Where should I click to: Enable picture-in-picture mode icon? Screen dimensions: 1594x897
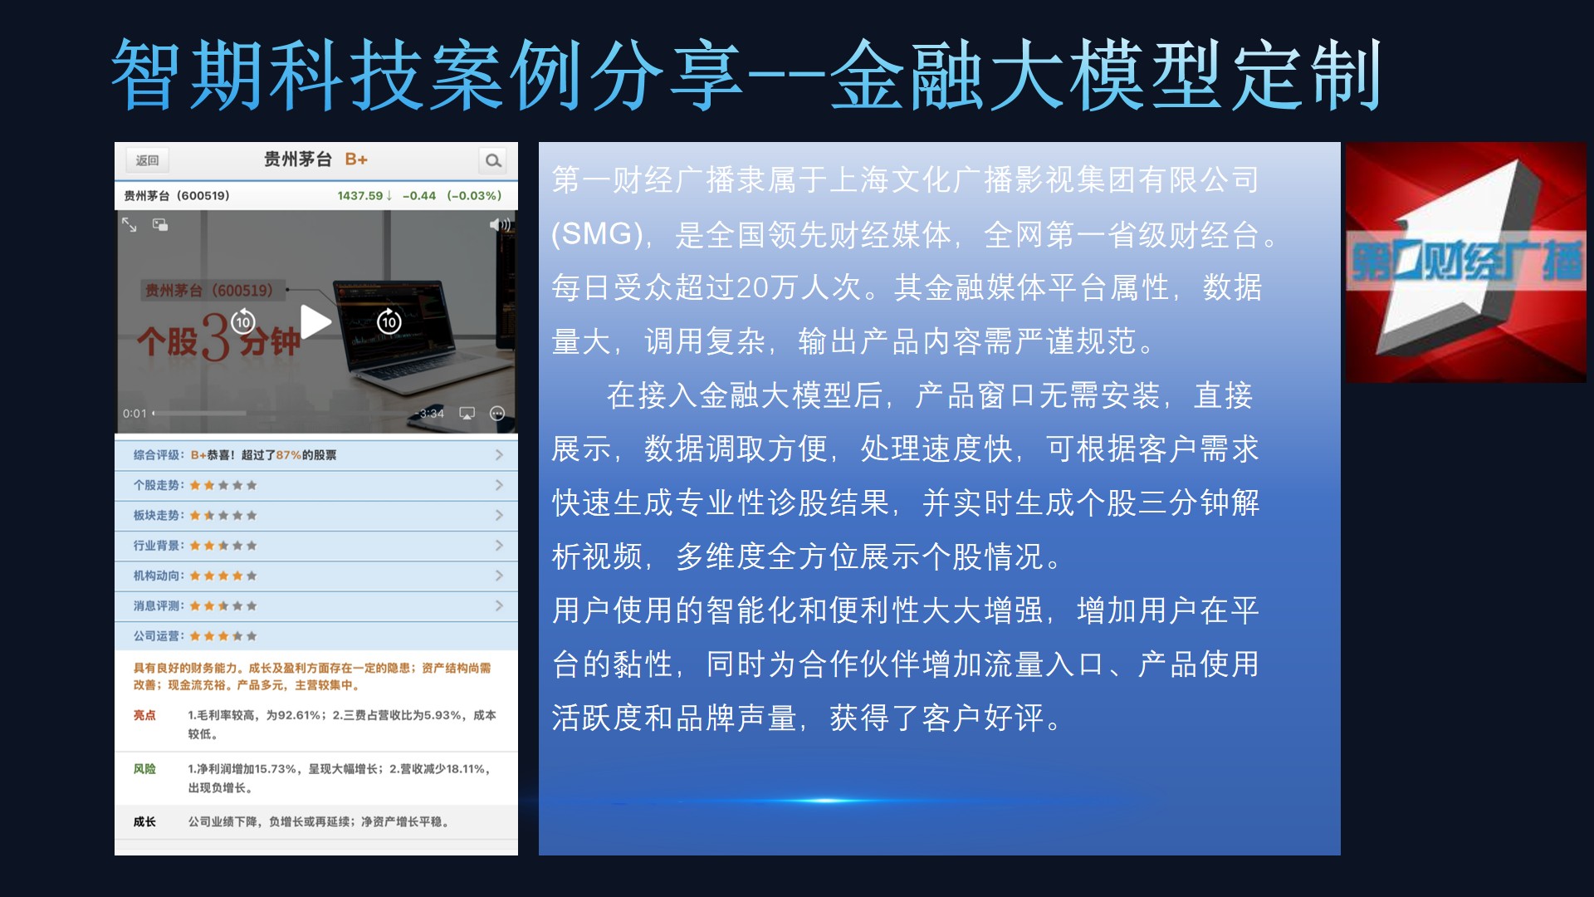(160, 224)
